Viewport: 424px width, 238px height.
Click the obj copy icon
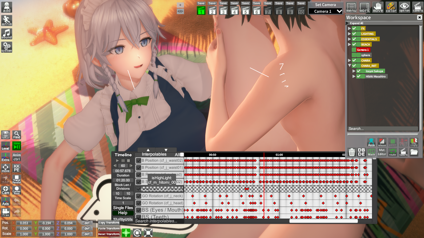point(414,142)
